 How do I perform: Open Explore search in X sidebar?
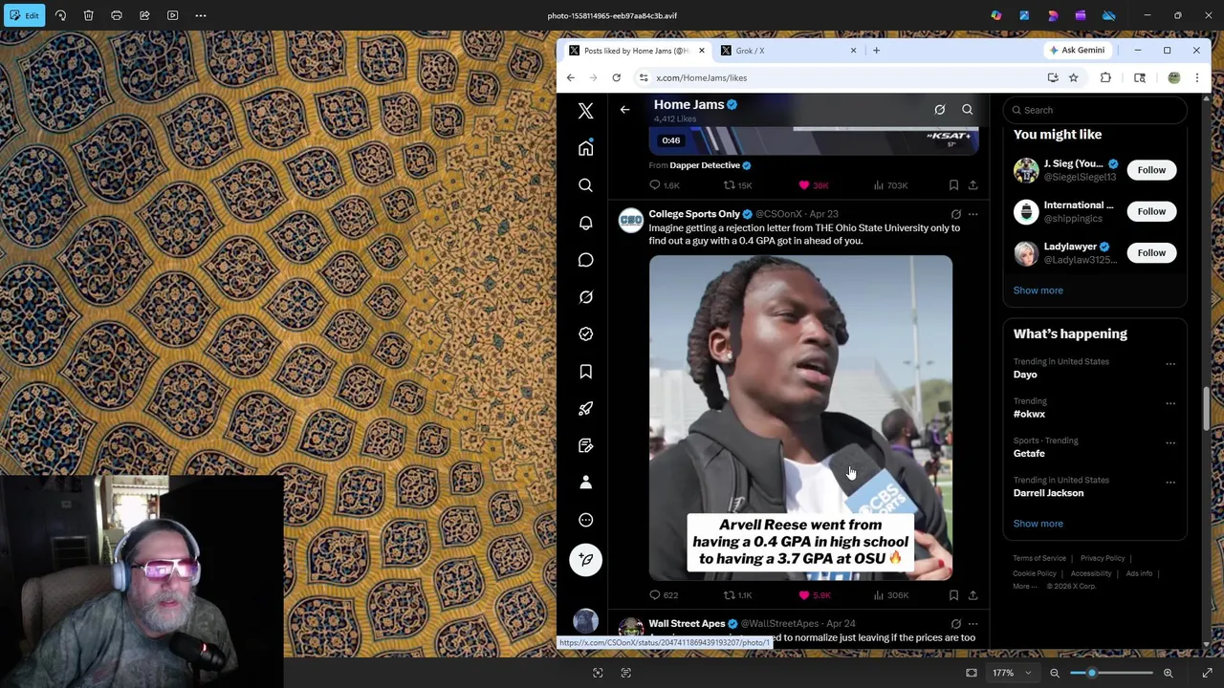(x=585, y=185)
